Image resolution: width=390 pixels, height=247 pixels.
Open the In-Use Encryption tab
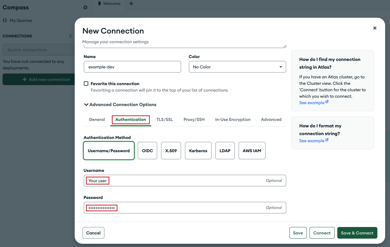point(233,119)
